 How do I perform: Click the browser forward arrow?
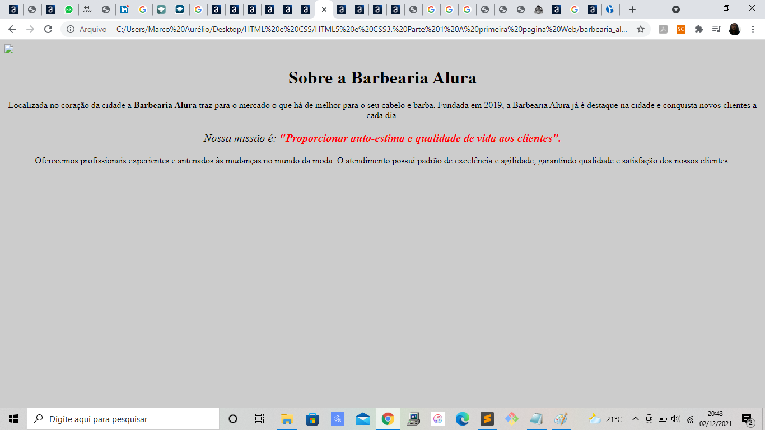click(x=30, y=29)
